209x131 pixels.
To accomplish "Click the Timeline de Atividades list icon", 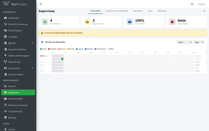I will 42,42.
